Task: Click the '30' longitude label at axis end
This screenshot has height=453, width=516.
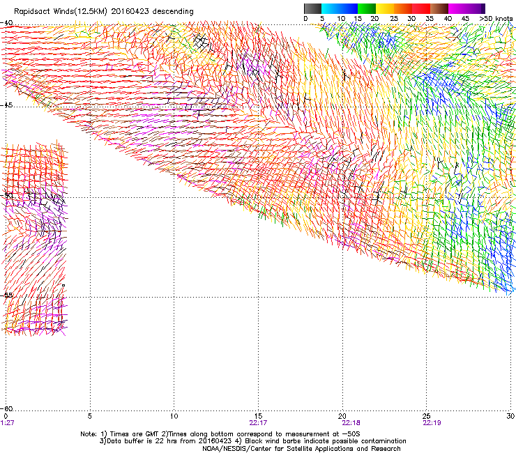Action: click(x=510, y=416)
